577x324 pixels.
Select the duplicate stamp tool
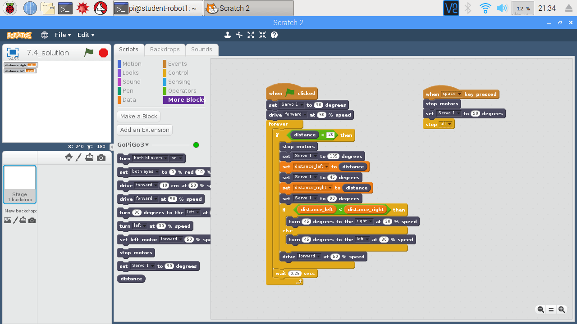click(x=228, y=35)
